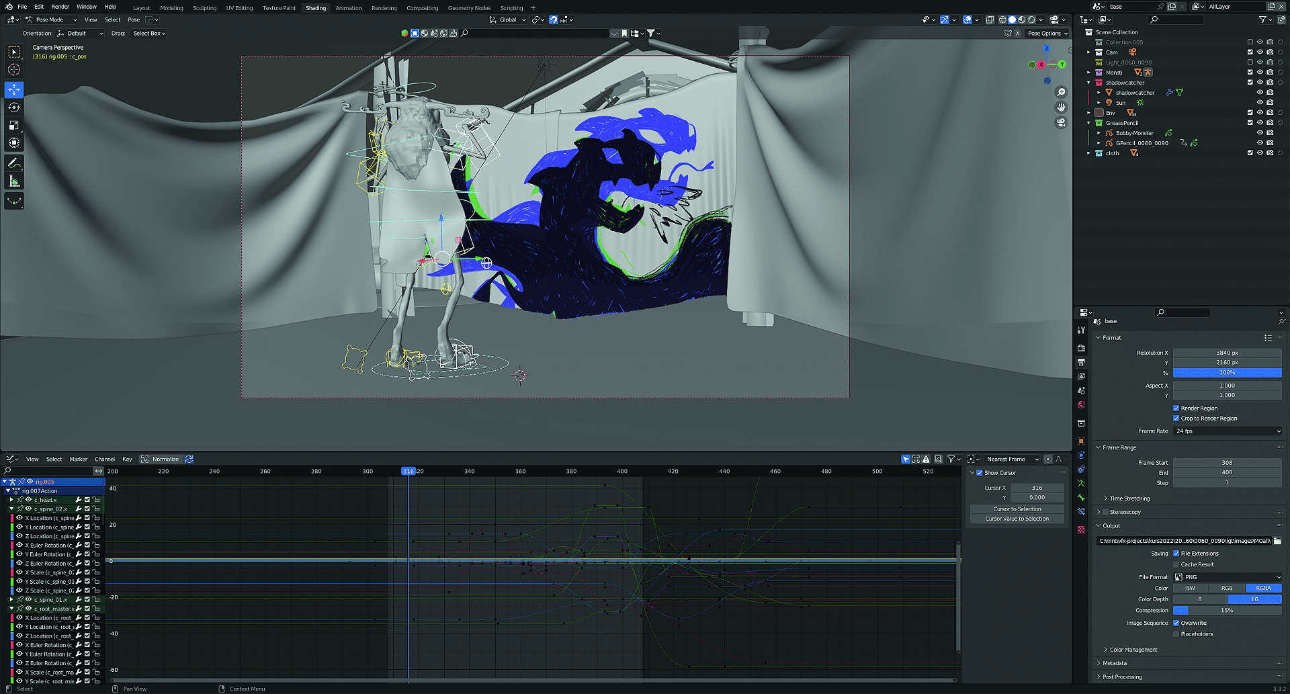Image resolution: width=1290 pixels, height=694 pixels.
Task: Select the Scale tool in the toolbar
Action: pyautogui.click(x=14, y=125)
